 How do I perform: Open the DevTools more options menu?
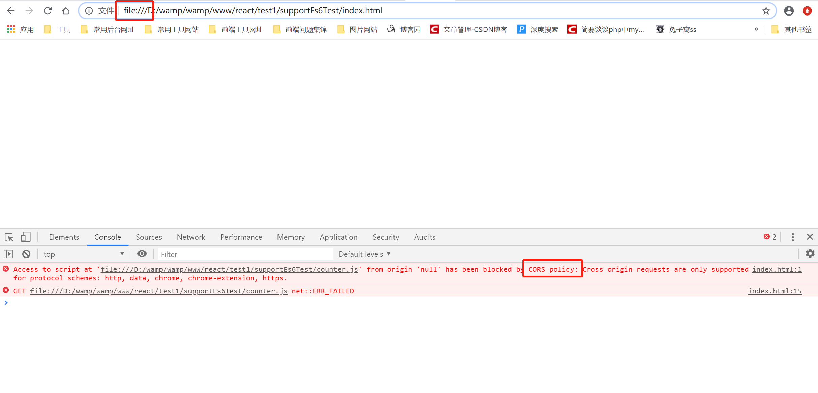(793, 237)
